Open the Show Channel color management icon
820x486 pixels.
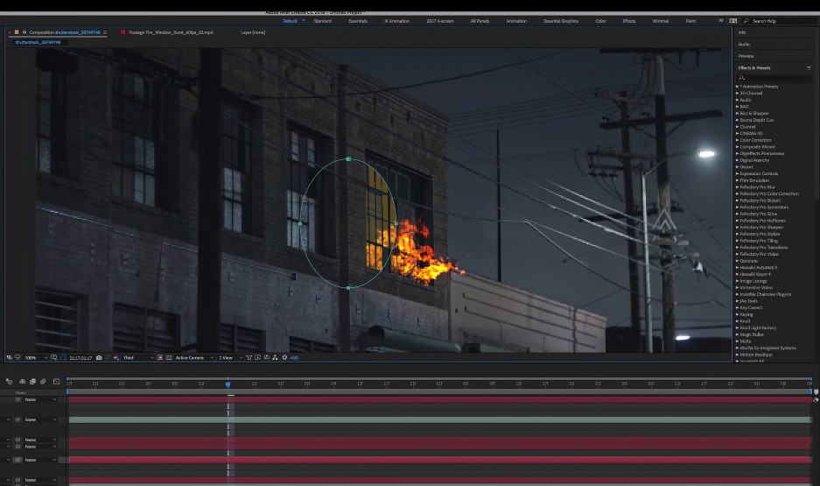(x=116, y=358)
